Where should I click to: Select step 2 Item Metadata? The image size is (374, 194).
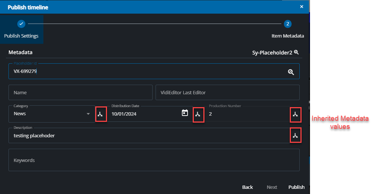pos(288,24)
